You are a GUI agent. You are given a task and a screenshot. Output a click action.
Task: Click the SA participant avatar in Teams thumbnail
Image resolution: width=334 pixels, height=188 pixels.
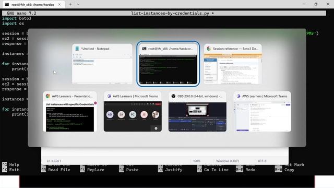[x=121, y=114]
